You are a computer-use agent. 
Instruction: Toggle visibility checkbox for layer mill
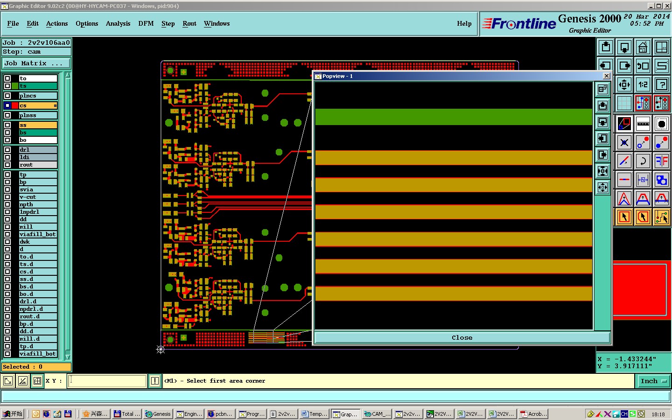pos(7,227)
